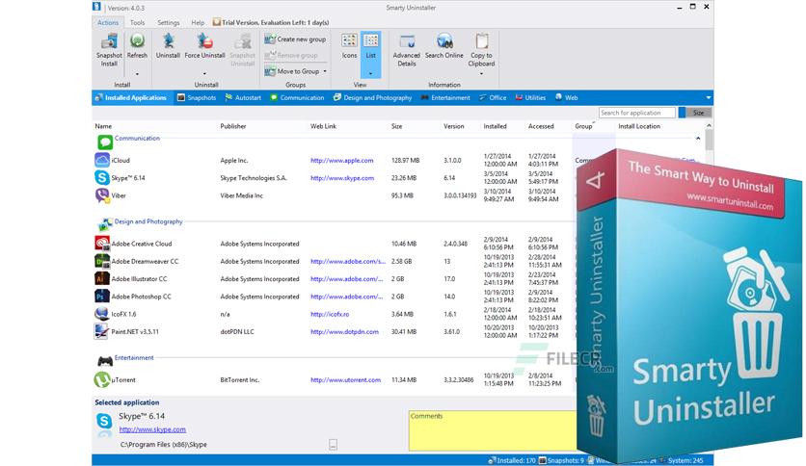Select the µTorrent application icon
This screenshot has height=466, width=806.
(x=102, y=379)
